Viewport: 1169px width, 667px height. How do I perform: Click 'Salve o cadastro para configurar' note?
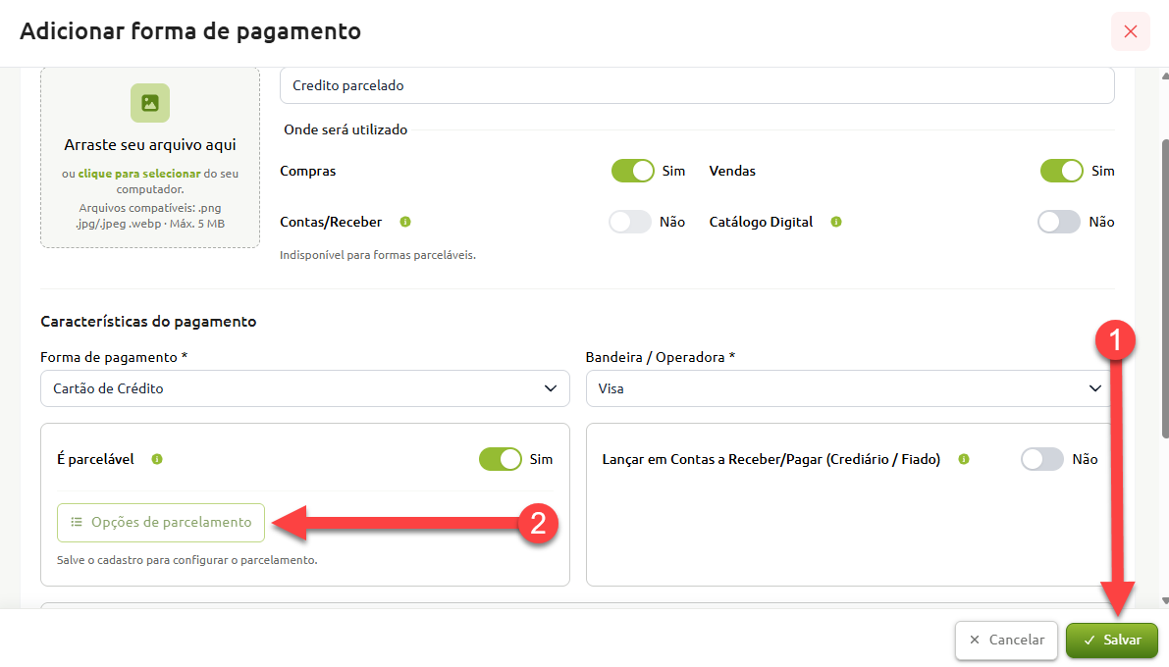coord(187,560)
